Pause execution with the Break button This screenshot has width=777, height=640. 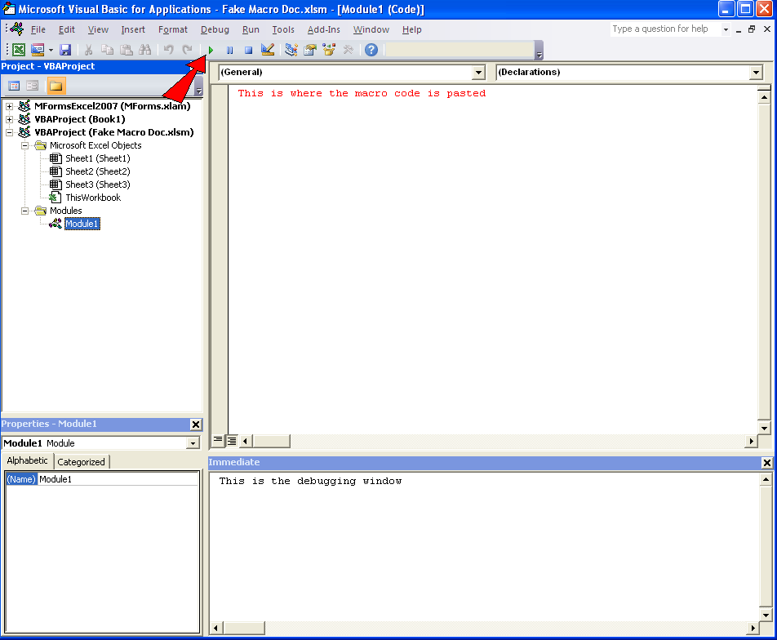(229, 49)
